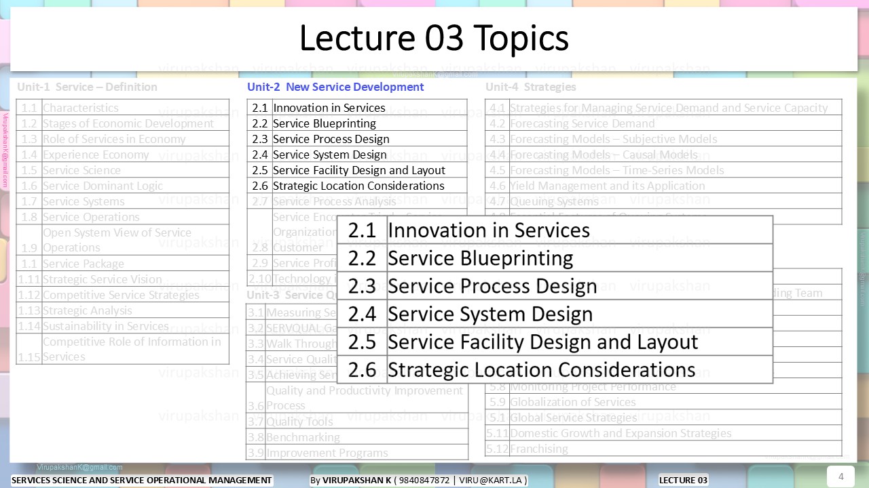Click "Forecasting Service Demand" row
This screenshot has width=869, height=488.
tap(664, 123)
